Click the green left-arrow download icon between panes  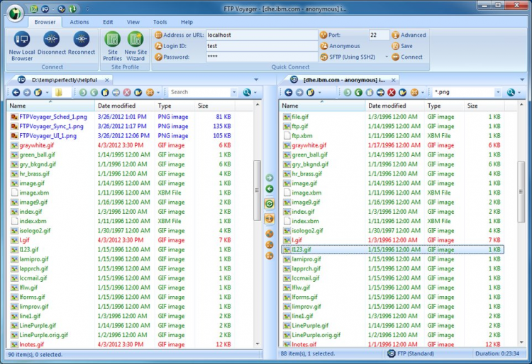coord(270,189)
